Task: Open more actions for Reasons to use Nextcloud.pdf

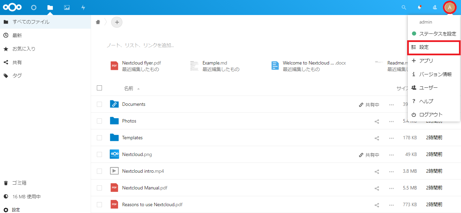Action: pyautogui.click(x=391, y=205)
